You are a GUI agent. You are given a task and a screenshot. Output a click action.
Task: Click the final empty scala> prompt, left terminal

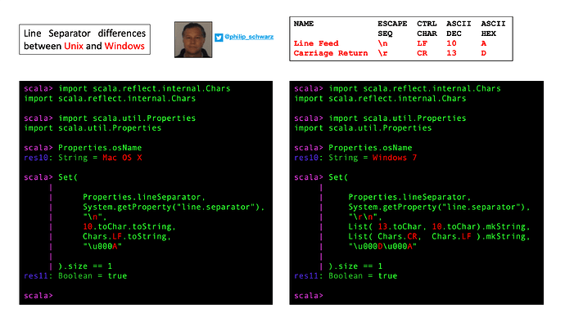pos(38,296)
